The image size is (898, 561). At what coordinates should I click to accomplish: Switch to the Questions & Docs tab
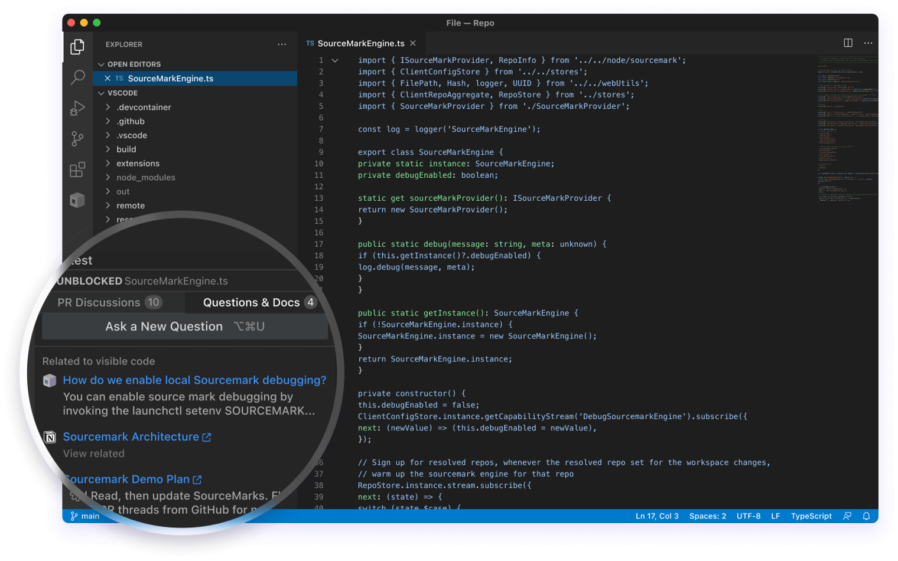(259, 303)
